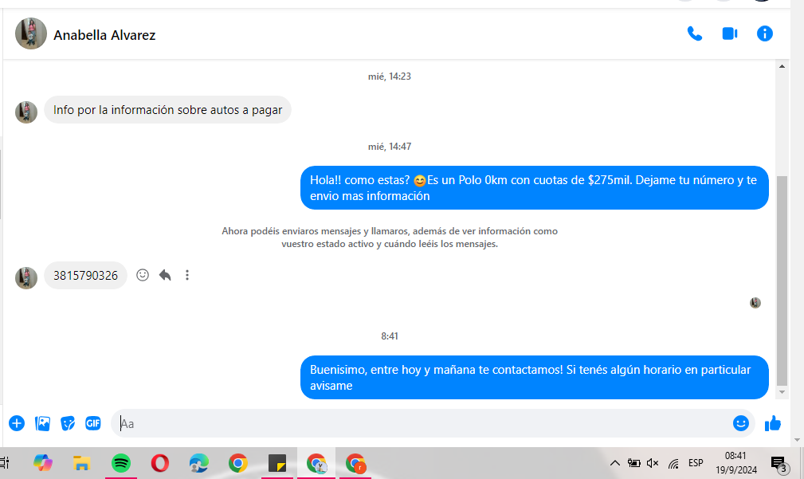Open Anabella Alvarez's profile picture in the header
Viewport: 804px width, 479px height.
point(31,33)
